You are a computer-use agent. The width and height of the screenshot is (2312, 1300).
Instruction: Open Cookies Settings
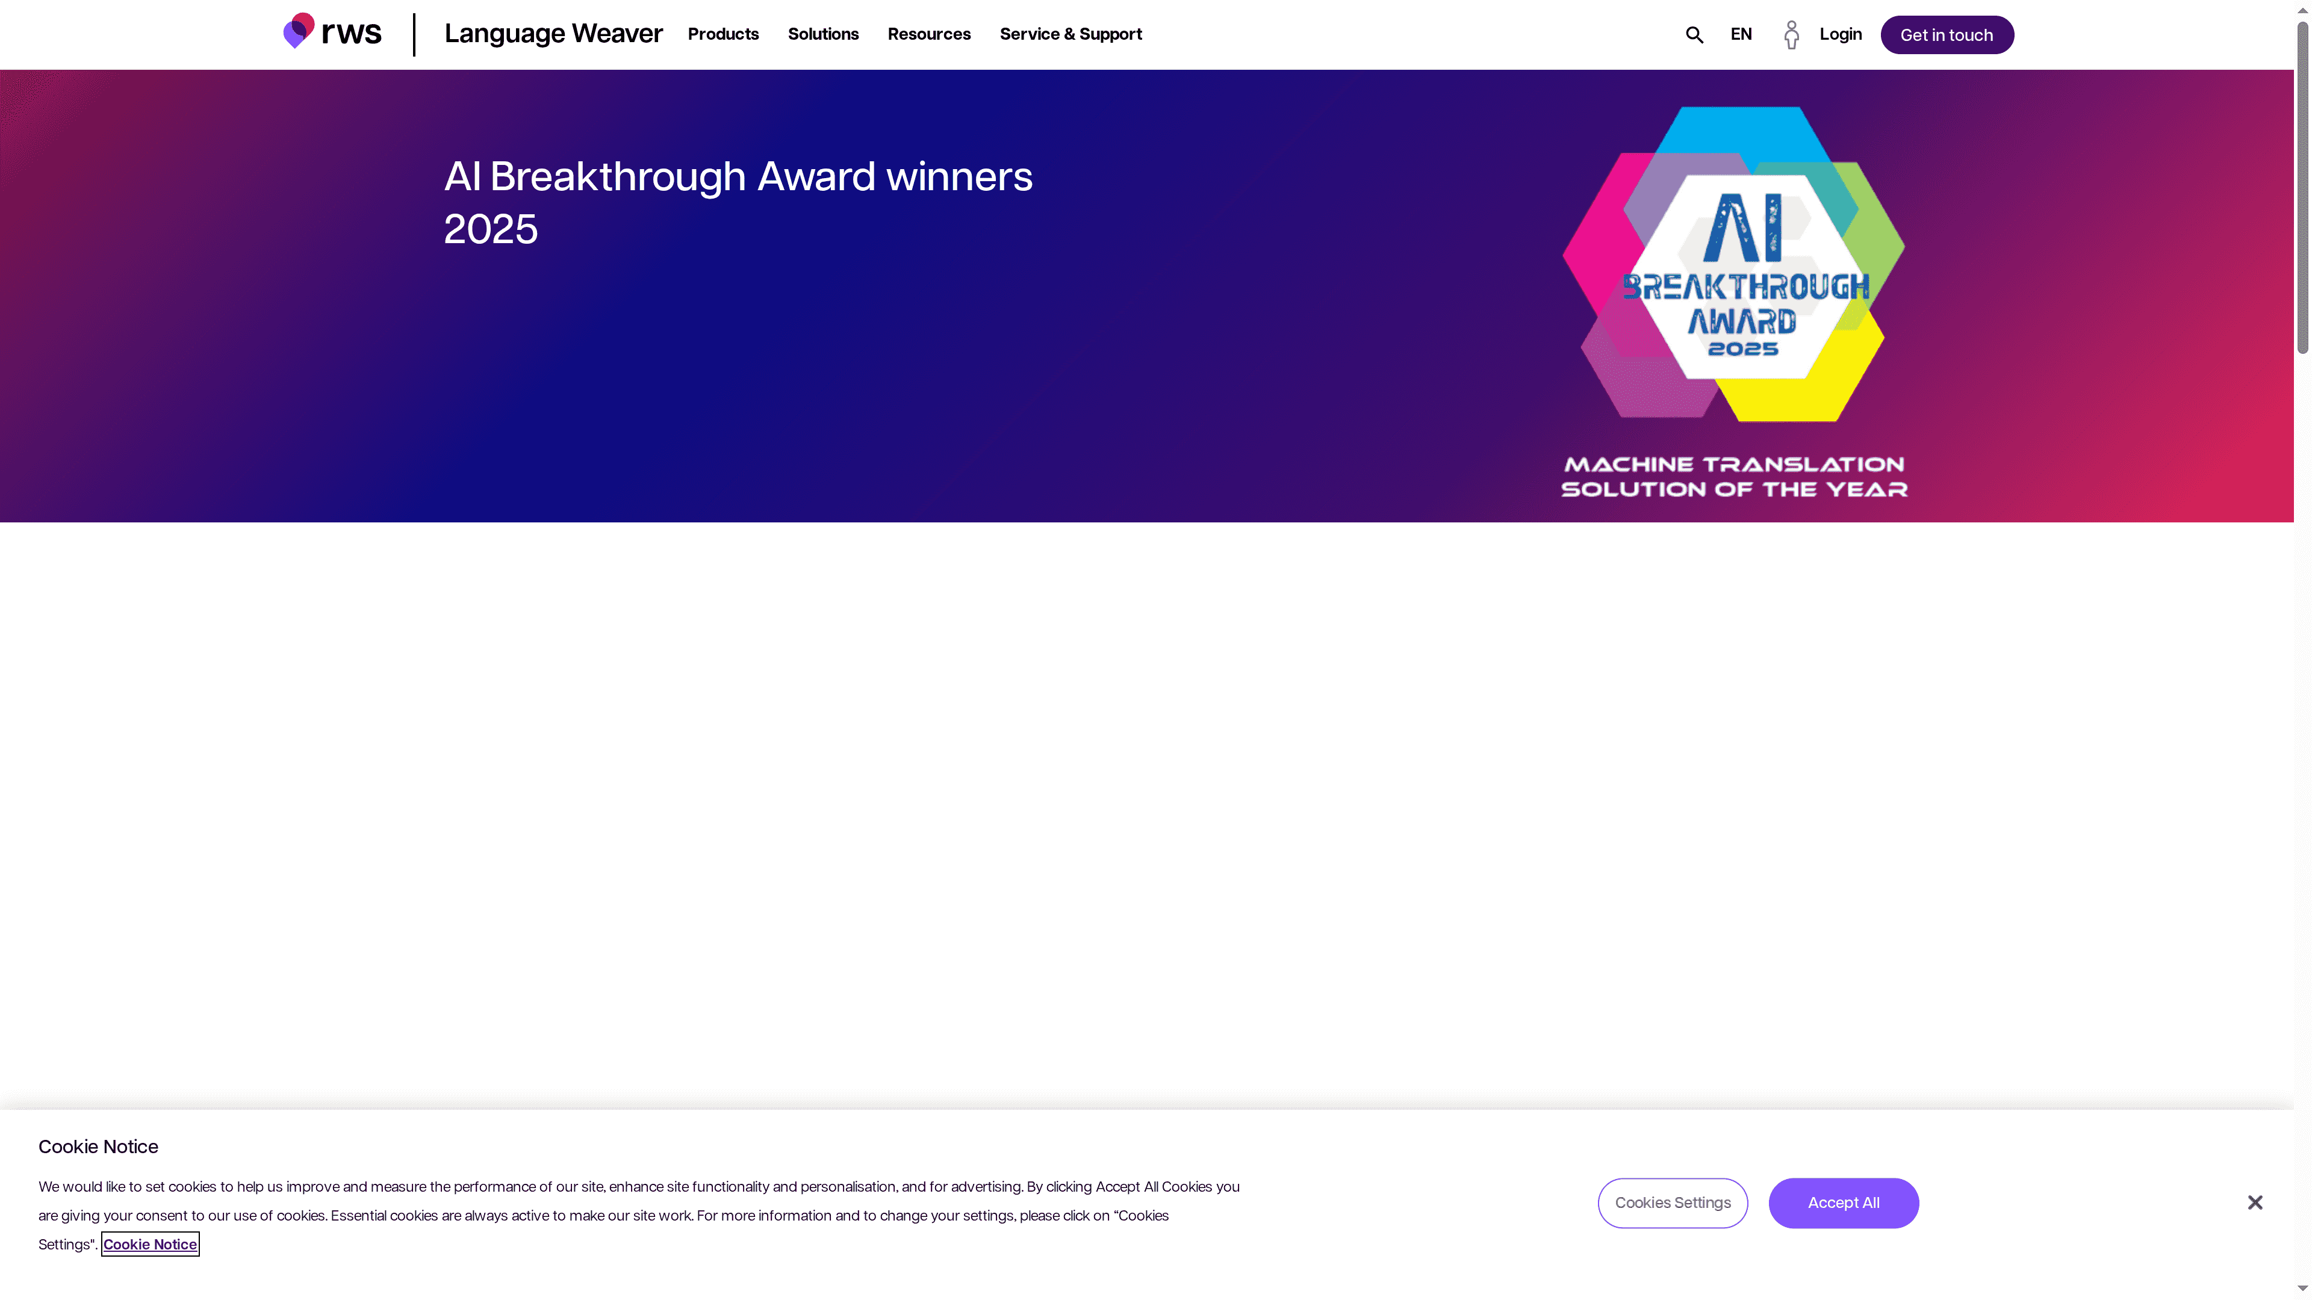coord(1672,1202)
